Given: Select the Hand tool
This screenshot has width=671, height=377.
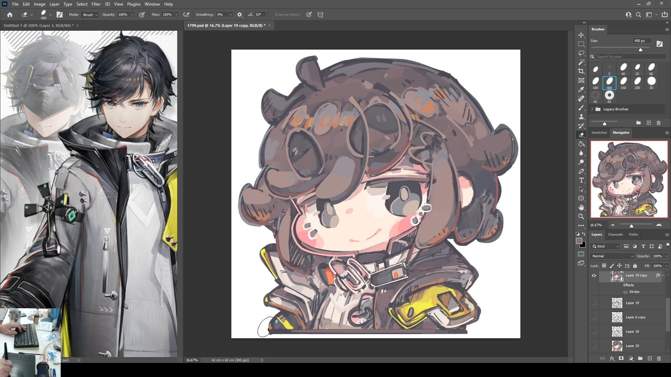Looking at the screenshot, I should point(581,207).
